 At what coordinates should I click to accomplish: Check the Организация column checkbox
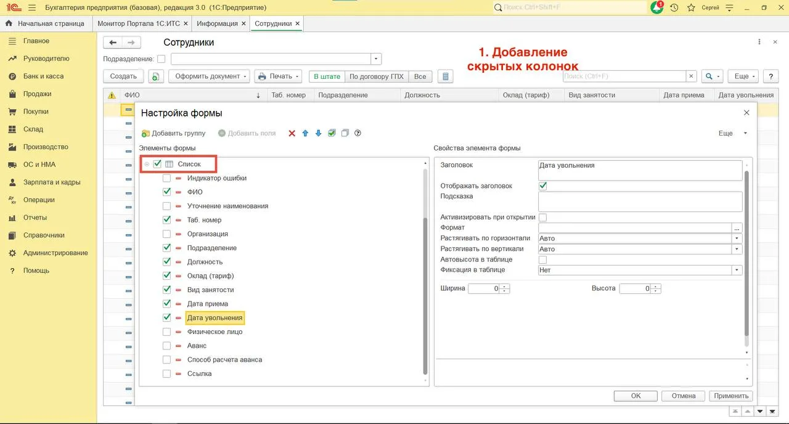click(166, 234)
